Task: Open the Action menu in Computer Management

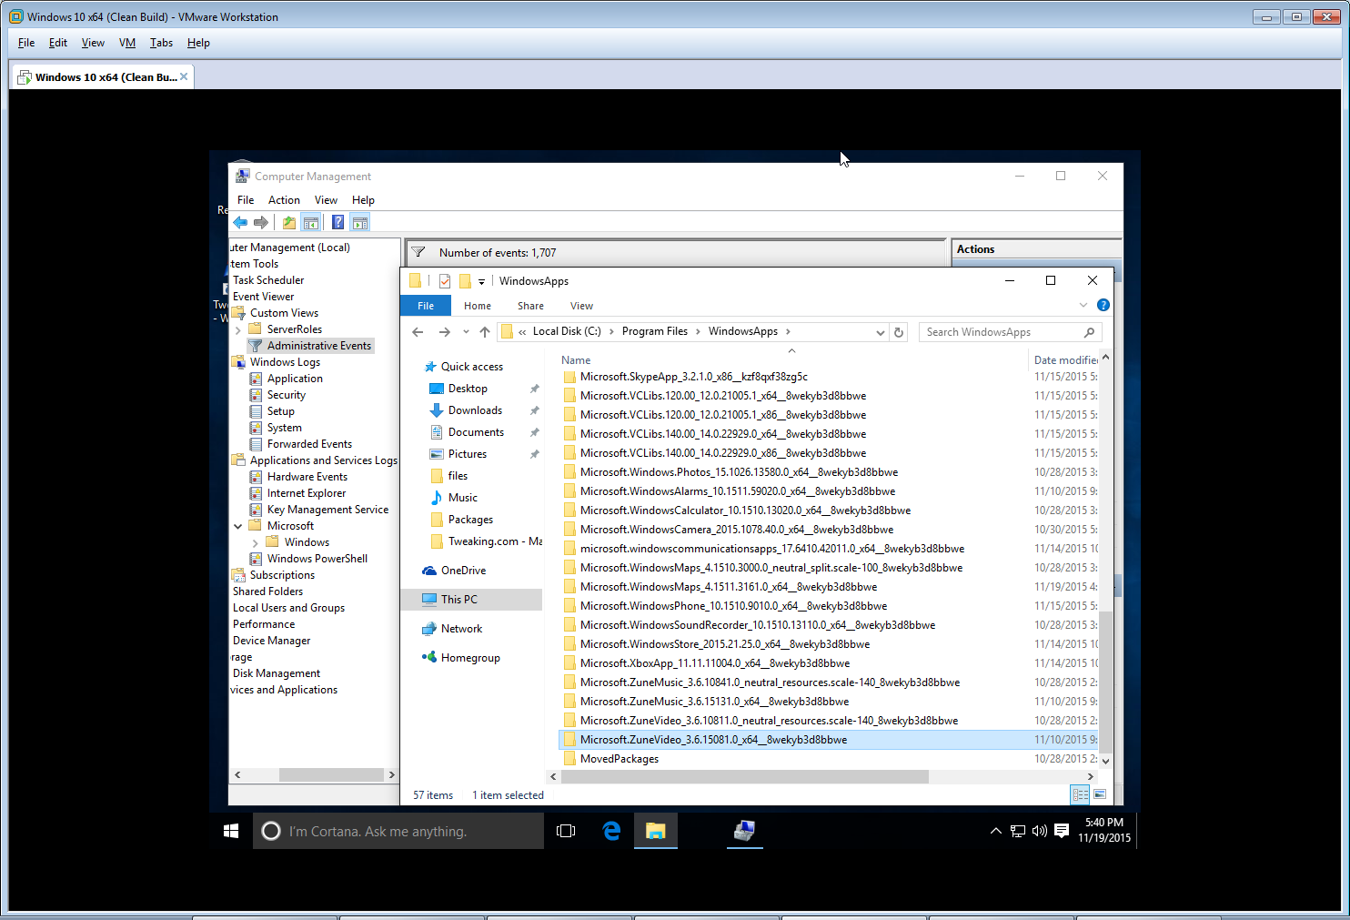Action: click(x=284, y=200)
